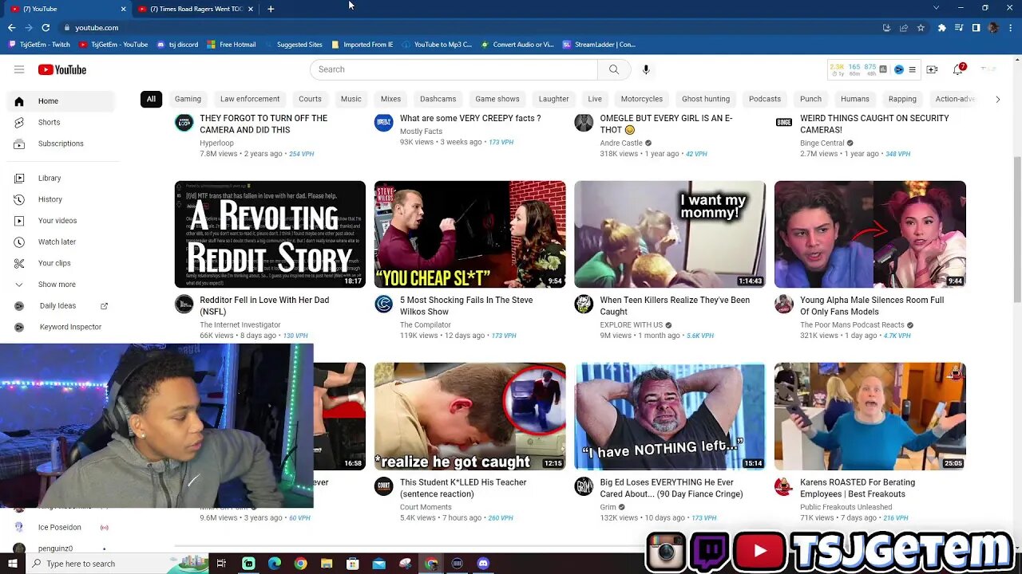Screen dimensions: 1022x574
Task: Click the YouTube search field
Action: coord(454,69)
